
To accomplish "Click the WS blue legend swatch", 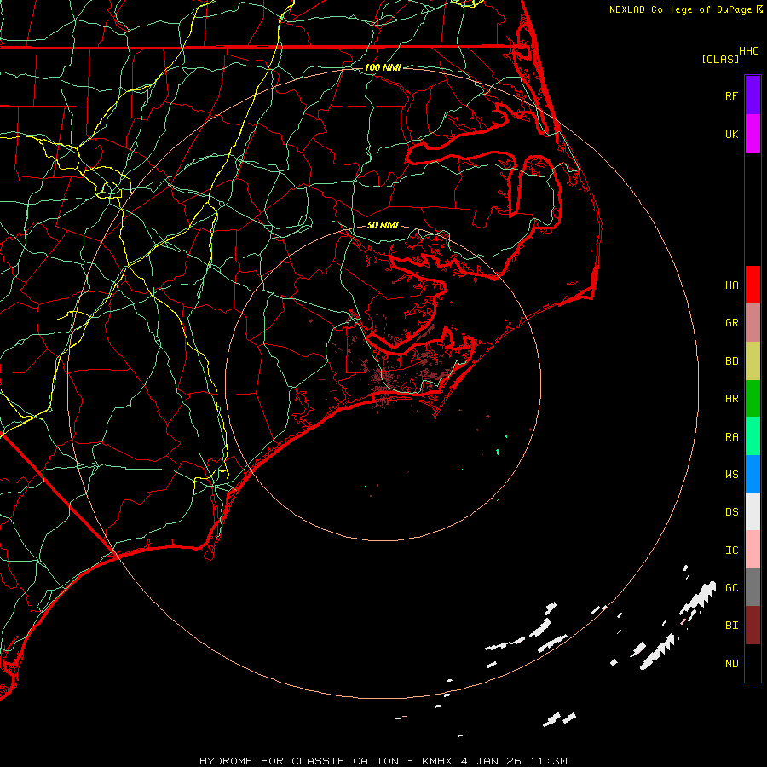I will click(753, 474).
